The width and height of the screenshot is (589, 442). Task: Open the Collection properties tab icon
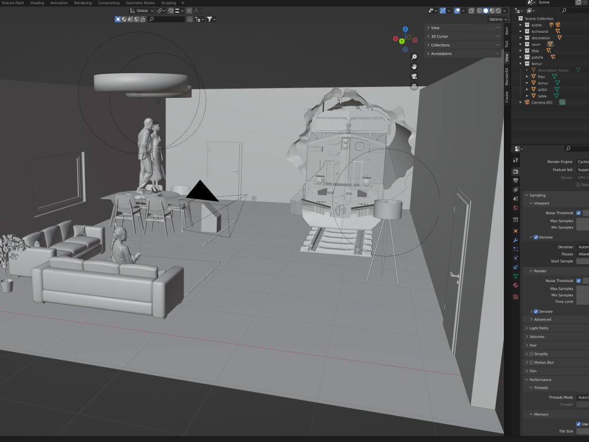coord(516,220)
